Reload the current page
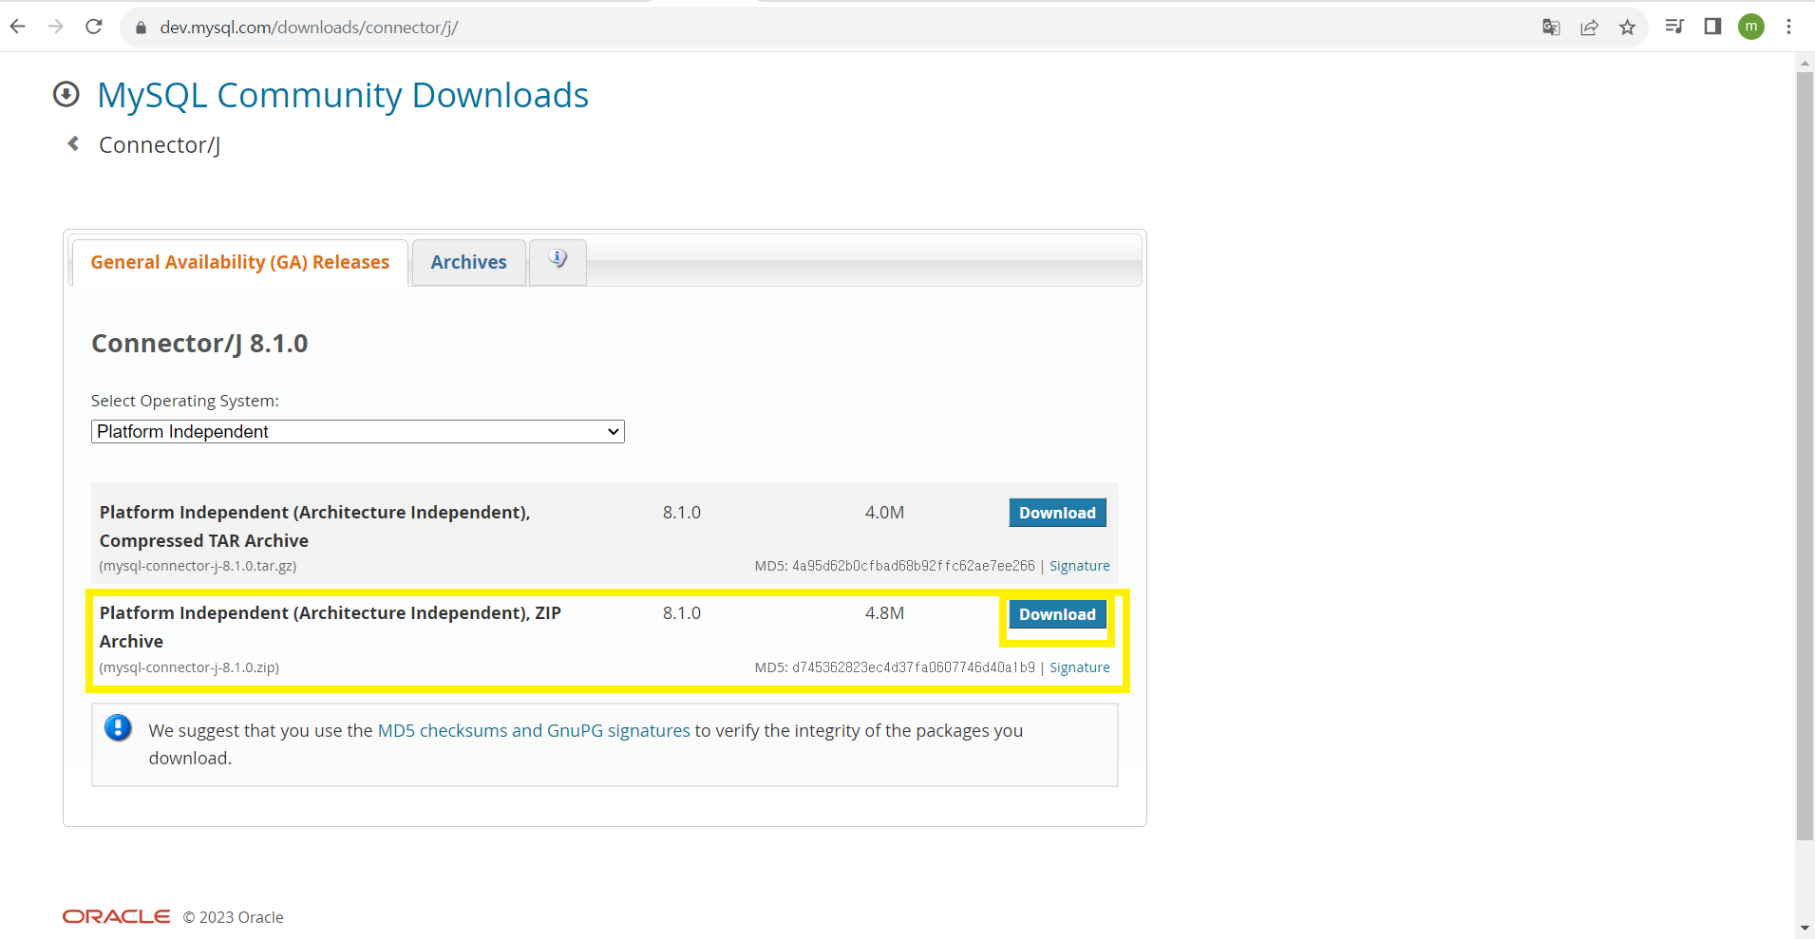Viewport: 1815px width, 939px height. 94,27
